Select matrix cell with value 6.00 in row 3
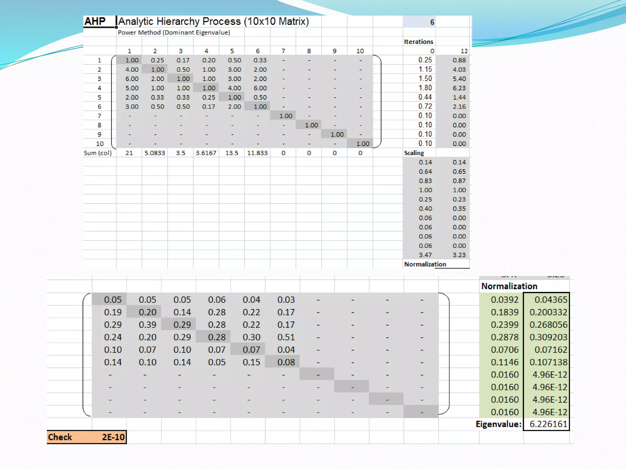Screen dimensions: 626x469 tap(132, 79)
